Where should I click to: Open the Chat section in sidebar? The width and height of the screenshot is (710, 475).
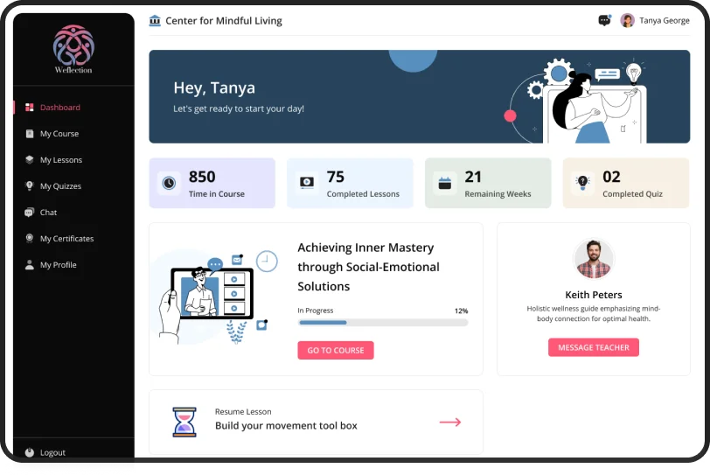(48, 213)
